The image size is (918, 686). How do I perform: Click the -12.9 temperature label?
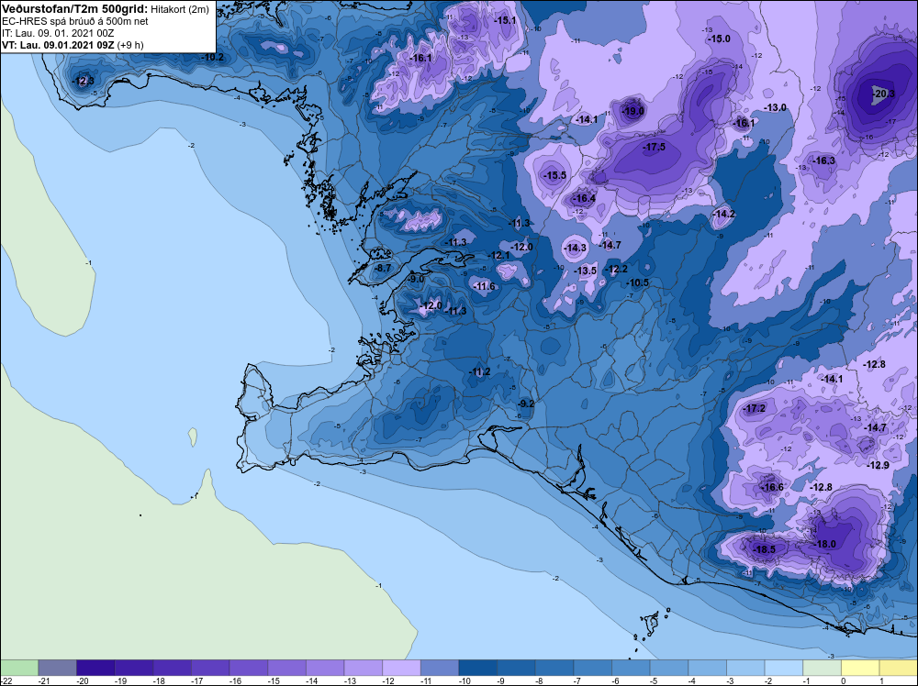click(878, 465)
